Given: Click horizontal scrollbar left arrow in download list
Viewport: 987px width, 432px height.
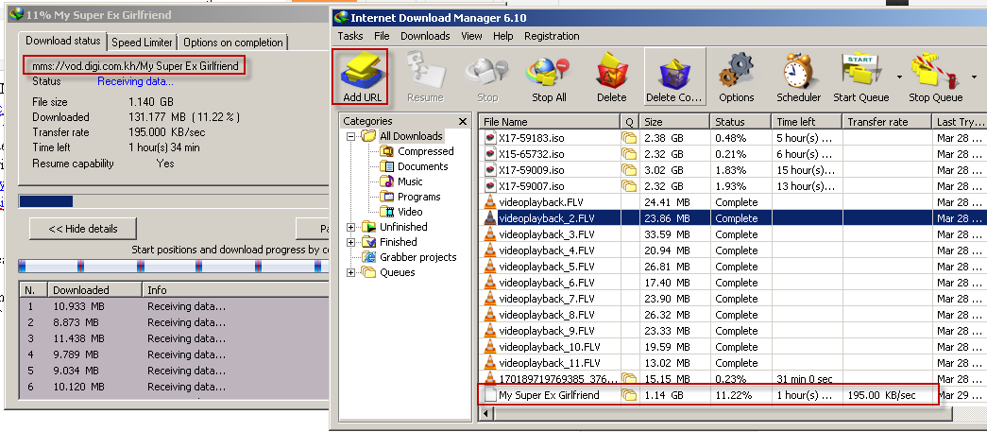Looking at the screenshot, I should (486, 414).
